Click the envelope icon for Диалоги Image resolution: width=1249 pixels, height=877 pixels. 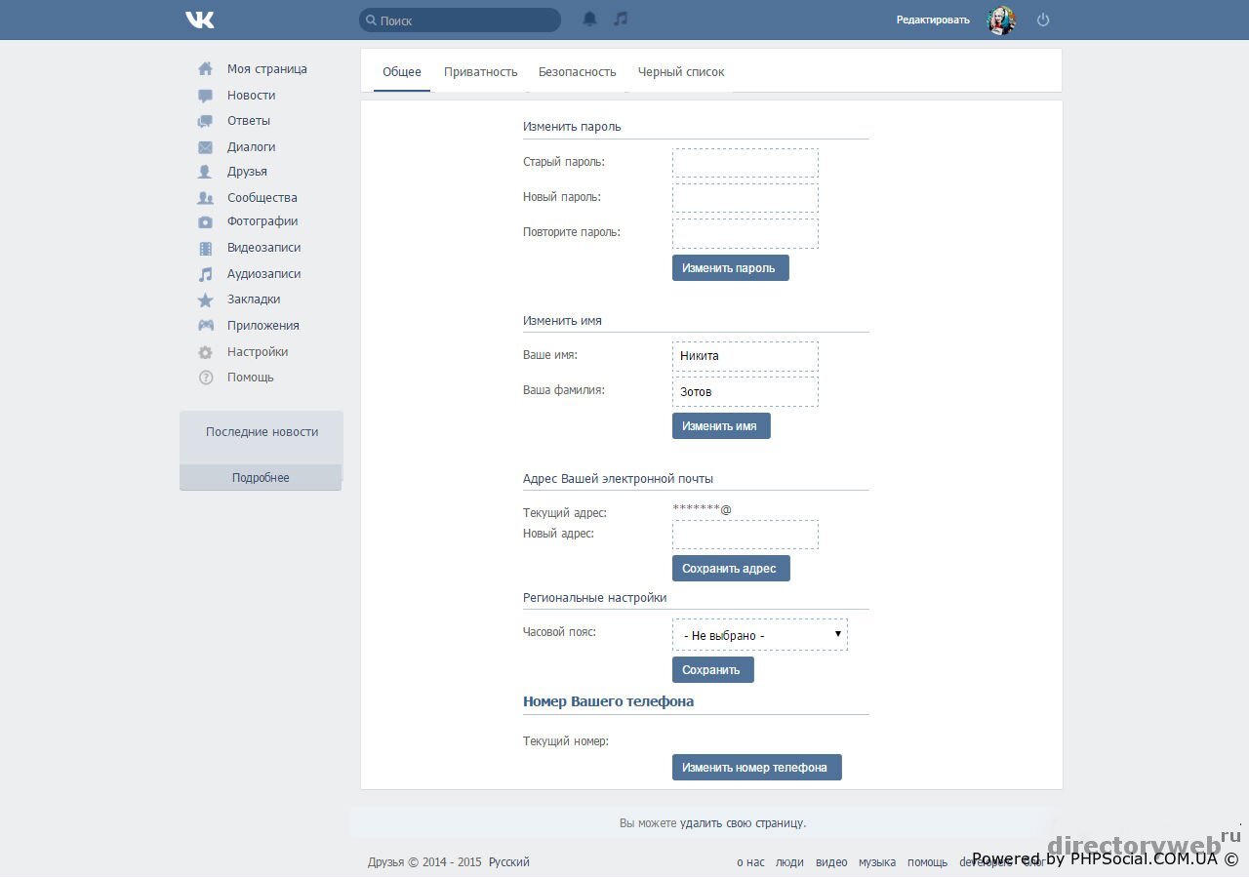point(205,147)
